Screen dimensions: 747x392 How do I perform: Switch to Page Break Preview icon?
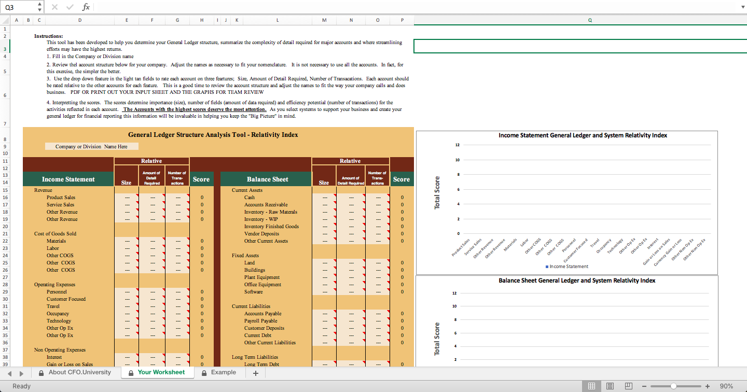coord(629,386)
